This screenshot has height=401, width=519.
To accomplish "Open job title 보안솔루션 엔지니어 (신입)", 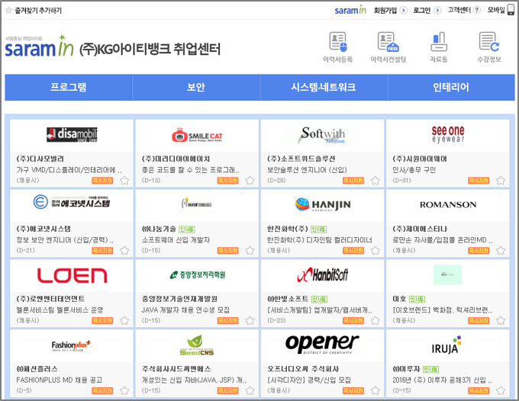I will pyautogui.click(x=307, y=170).
